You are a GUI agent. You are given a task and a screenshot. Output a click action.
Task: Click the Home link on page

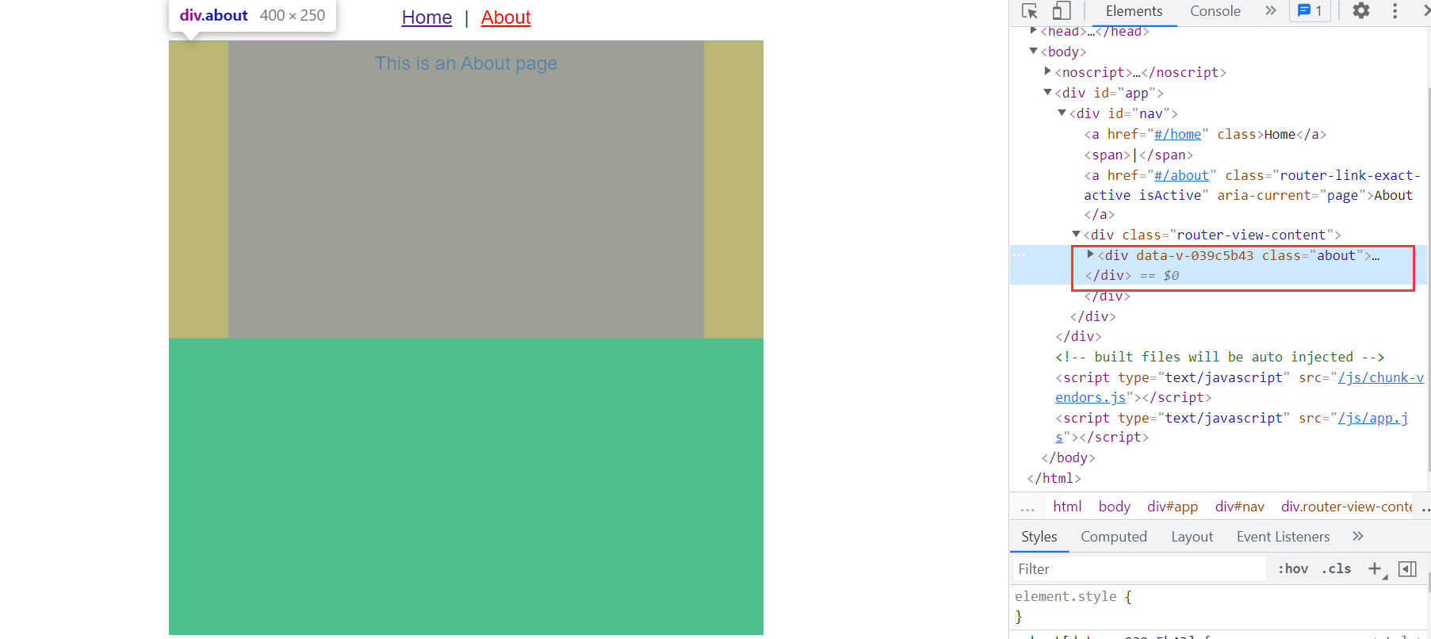[x=427, y=17]
